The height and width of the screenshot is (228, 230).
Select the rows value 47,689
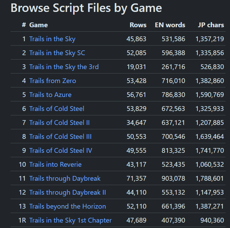pos(136,221)
